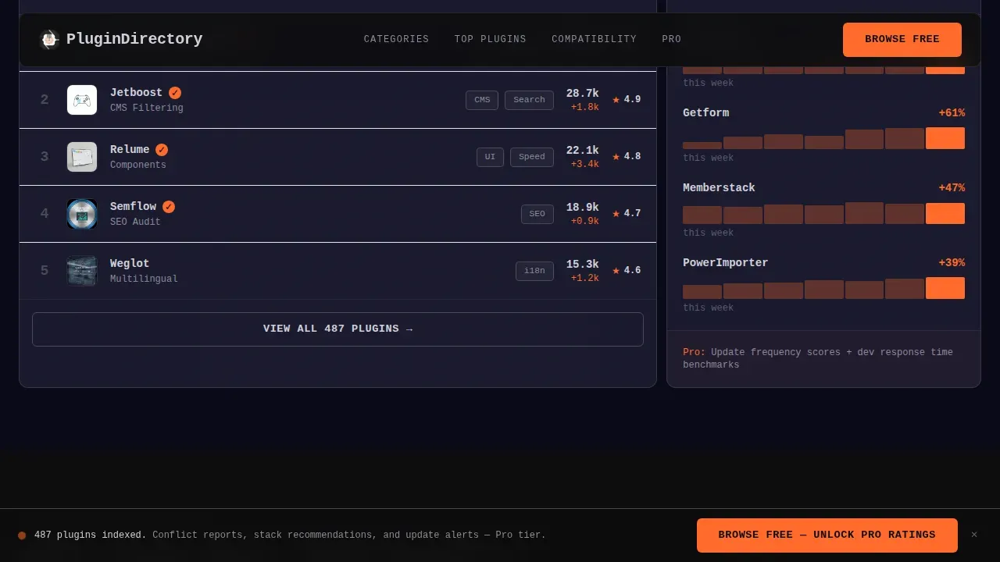Click Browse Free — Unlock Pro Ratings
This screenshot has width=1000, height=562.
click(x=827, y=535)
